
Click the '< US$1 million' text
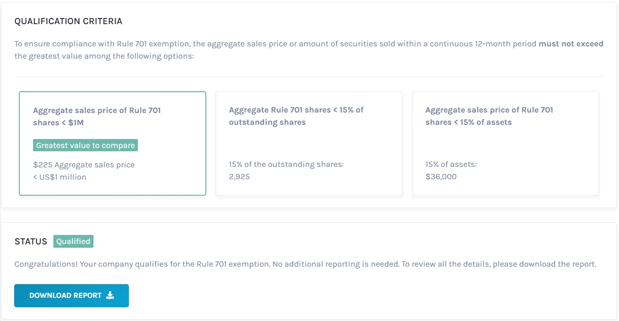[60, 177]
